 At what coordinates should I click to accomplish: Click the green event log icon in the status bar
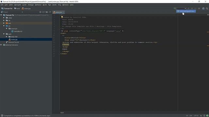(x=207, y=116)
